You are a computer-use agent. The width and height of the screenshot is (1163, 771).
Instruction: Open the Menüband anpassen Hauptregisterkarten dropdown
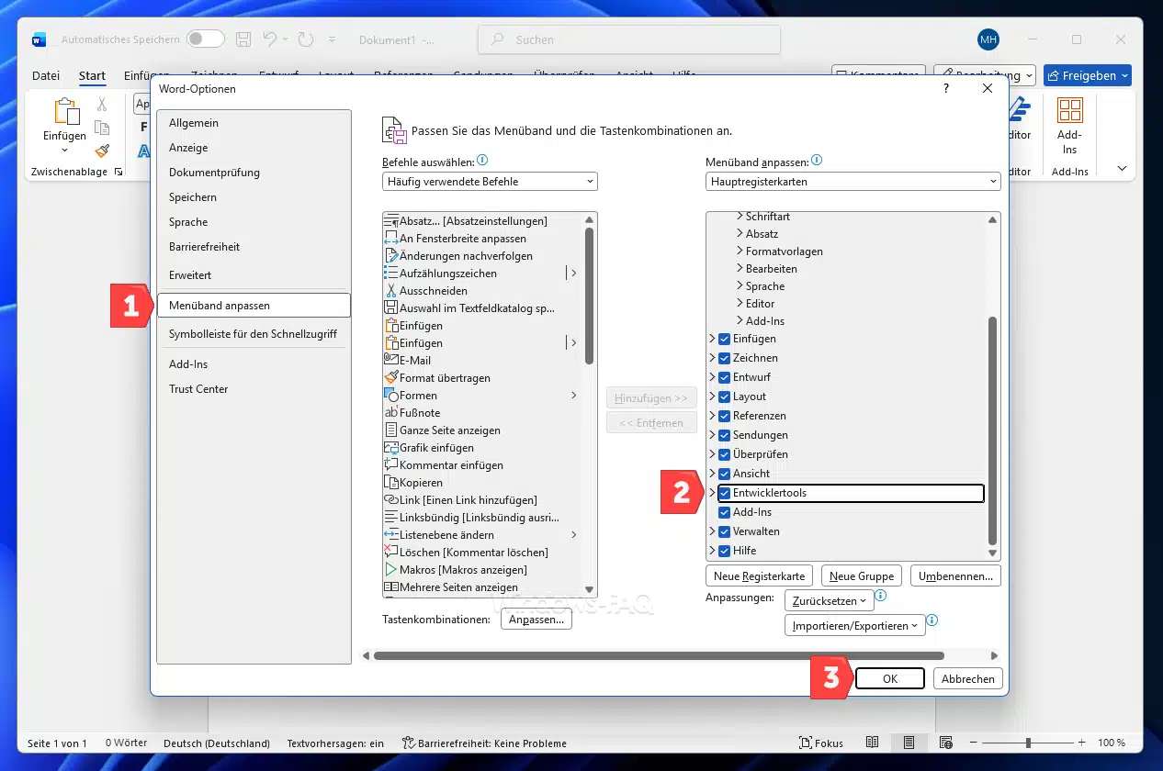852,182
